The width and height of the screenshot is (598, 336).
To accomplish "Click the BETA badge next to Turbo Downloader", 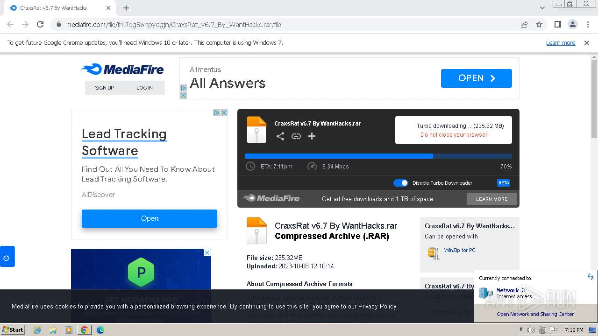I will click(504, 183).
